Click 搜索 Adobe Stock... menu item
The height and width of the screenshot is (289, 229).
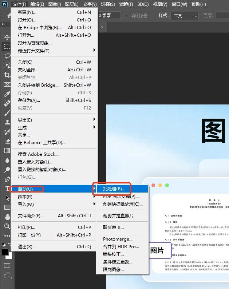54,154
